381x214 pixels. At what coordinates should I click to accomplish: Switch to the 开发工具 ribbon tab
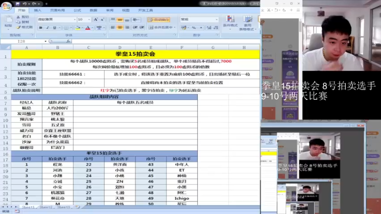coord(145,10)
